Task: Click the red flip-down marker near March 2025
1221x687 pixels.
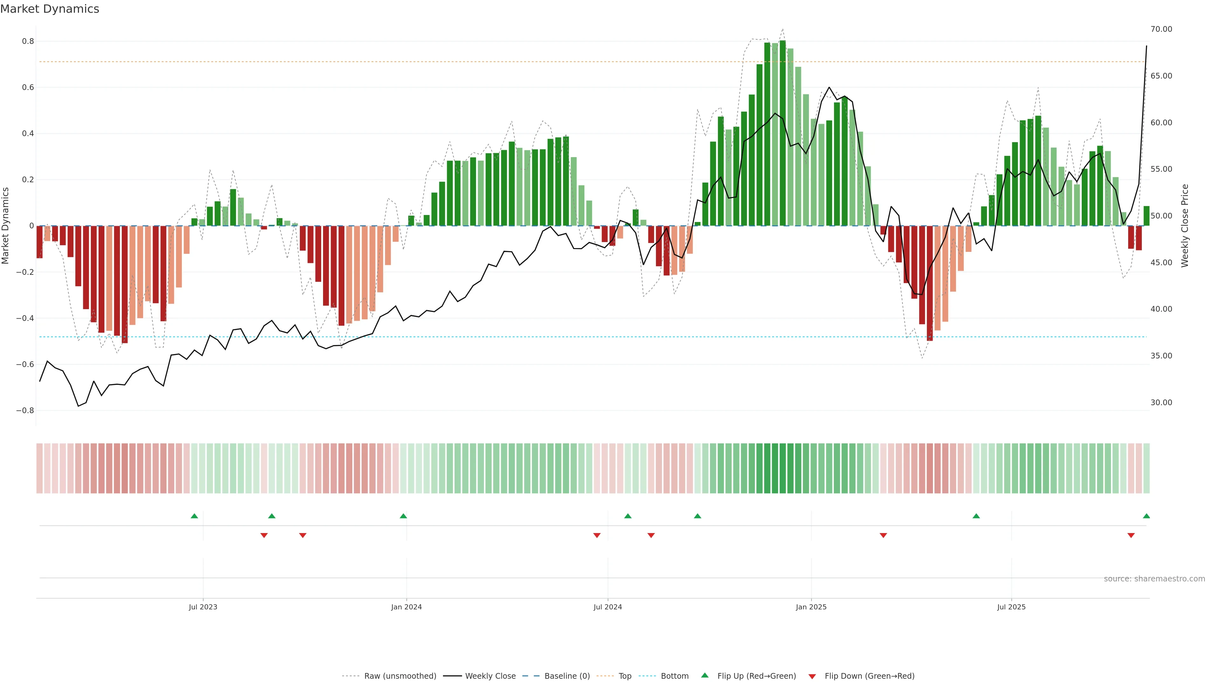Action: [x=883, y=535]
